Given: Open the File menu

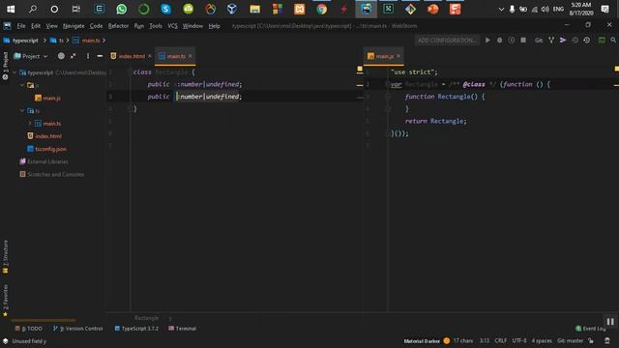Looking at the screenshot, I should [21, 26].
